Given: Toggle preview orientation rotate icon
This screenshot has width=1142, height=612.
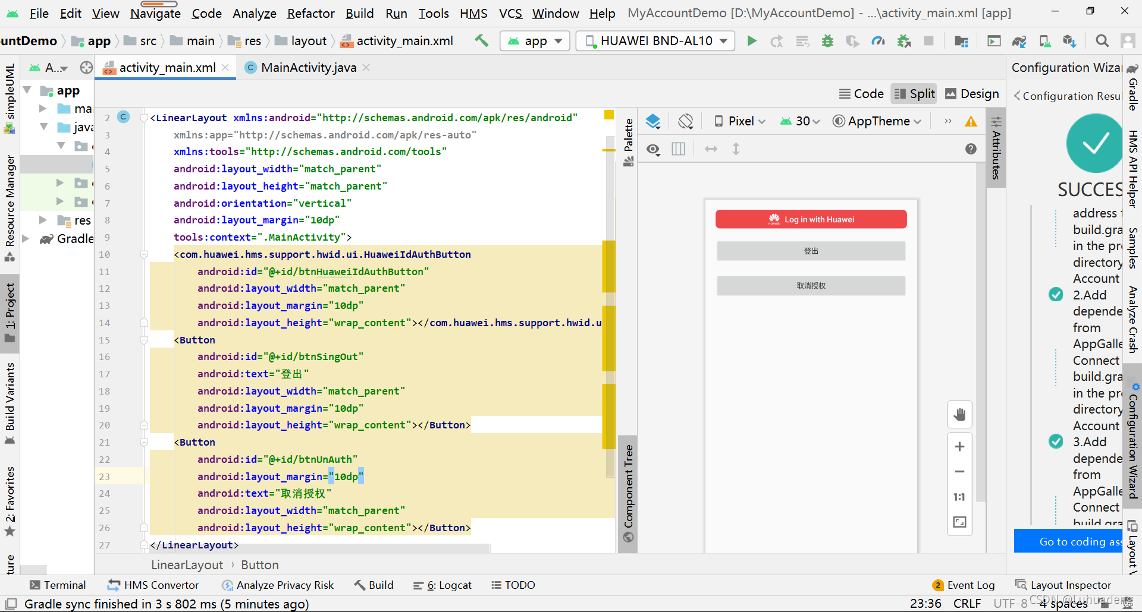Looking at the screenshot, I should click(x=685, y=121).
